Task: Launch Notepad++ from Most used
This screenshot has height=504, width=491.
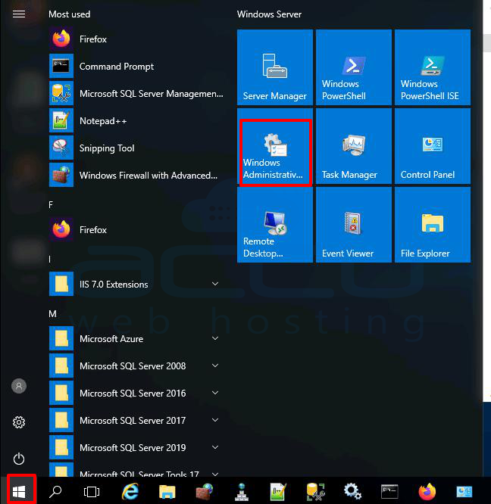Action: pyautogui.click(x=136, y=121)
